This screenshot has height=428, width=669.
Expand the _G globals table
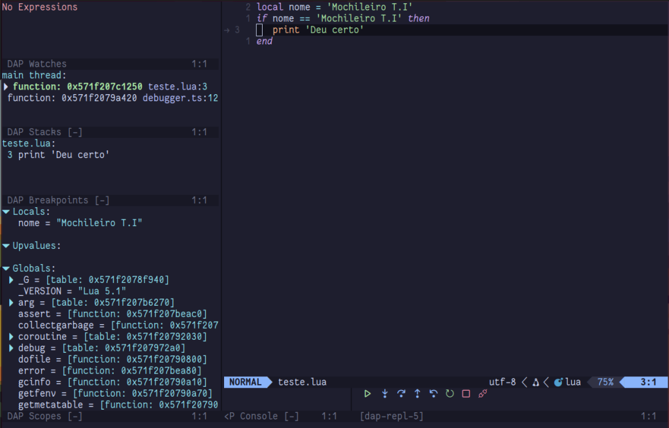12,280
